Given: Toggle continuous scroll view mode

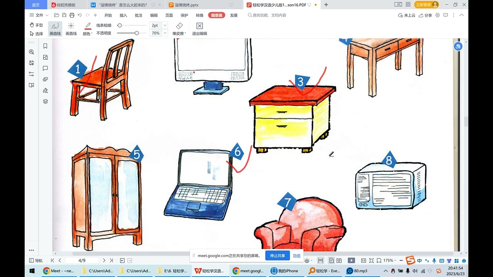Looking at the screenshot, I should (x=320, y=260).
